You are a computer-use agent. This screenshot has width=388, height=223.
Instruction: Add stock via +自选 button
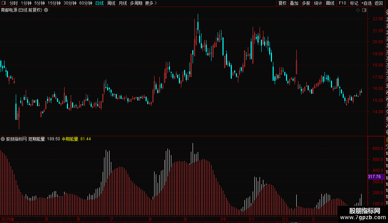click(366, 3)
